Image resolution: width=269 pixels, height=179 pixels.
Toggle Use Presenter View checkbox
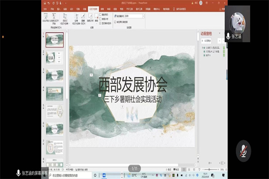click(116, 21)
